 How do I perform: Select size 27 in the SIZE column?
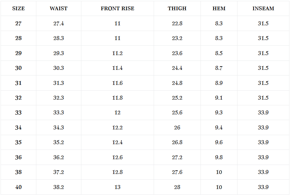click(x=18, y=23)
